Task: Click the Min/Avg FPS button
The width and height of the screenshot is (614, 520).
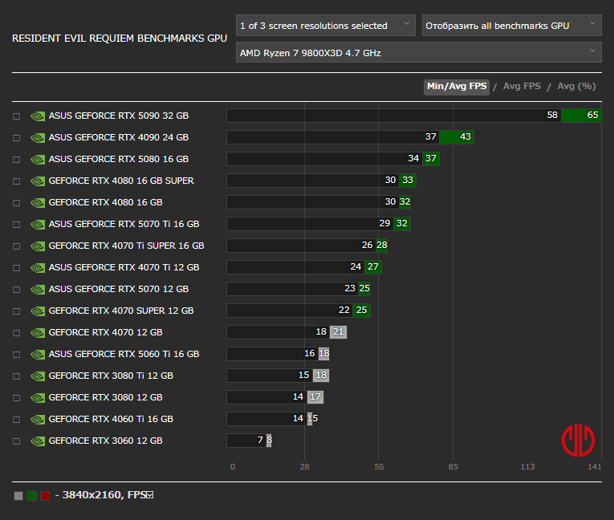Action: point(457,87)
